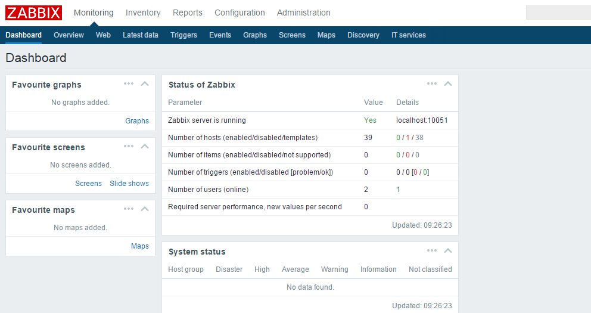Screen dimensions: 591x313
Task: Click 'No graphs added.' text
Action: (80, 103)
